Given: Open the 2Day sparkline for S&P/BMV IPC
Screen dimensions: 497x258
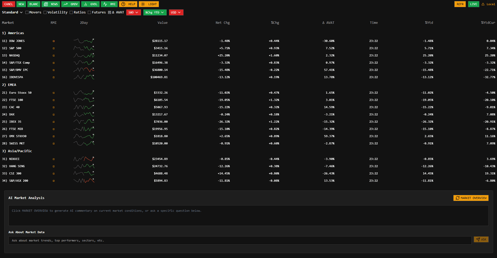Looking at the screenshot, I should [x=84, y=70].
